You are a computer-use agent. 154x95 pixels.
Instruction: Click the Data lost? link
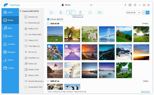(146, 92)
